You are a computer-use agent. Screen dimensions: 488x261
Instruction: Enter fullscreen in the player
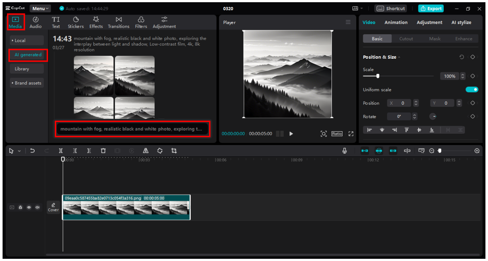coord(351,134)
